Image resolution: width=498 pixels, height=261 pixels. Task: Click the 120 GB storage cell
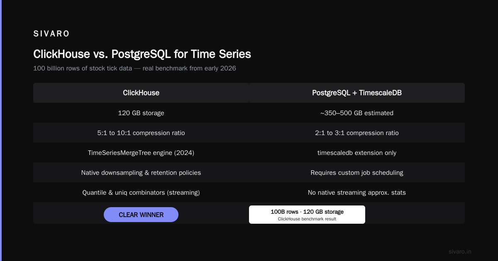point(141,113)
